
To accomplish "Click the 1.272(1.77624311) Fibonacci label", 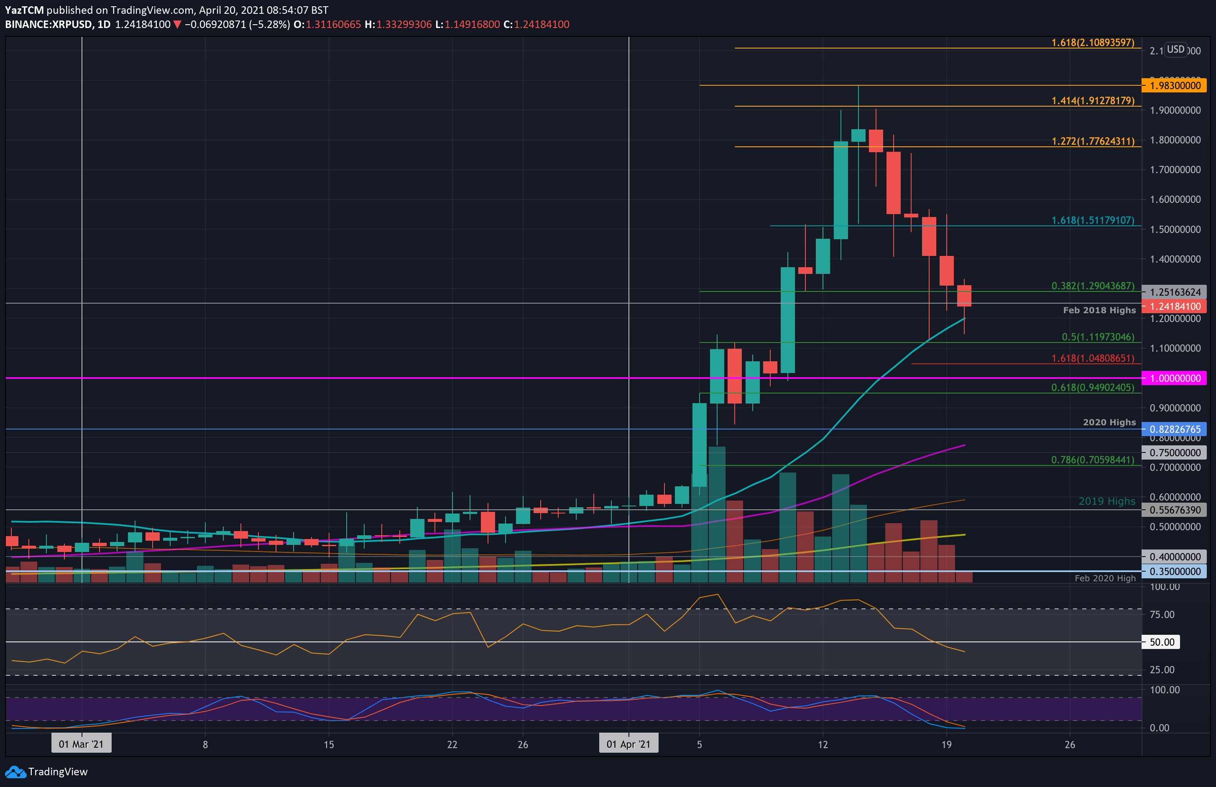I will [x=1092, y=141].
